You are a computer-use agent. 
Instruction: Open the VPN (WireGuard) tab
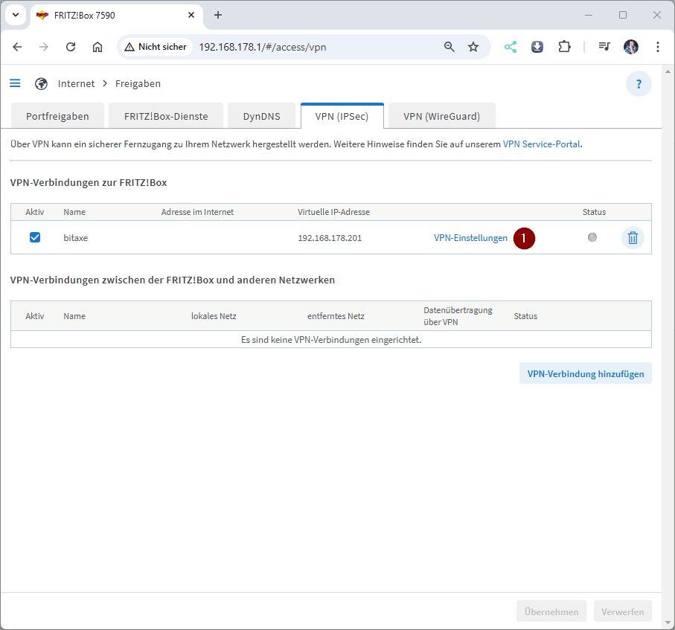441,116
